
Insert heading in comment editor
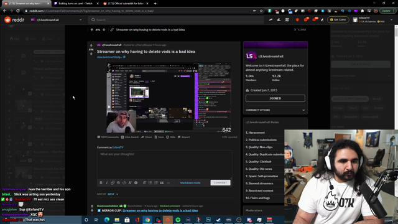[x=144, y=183]
